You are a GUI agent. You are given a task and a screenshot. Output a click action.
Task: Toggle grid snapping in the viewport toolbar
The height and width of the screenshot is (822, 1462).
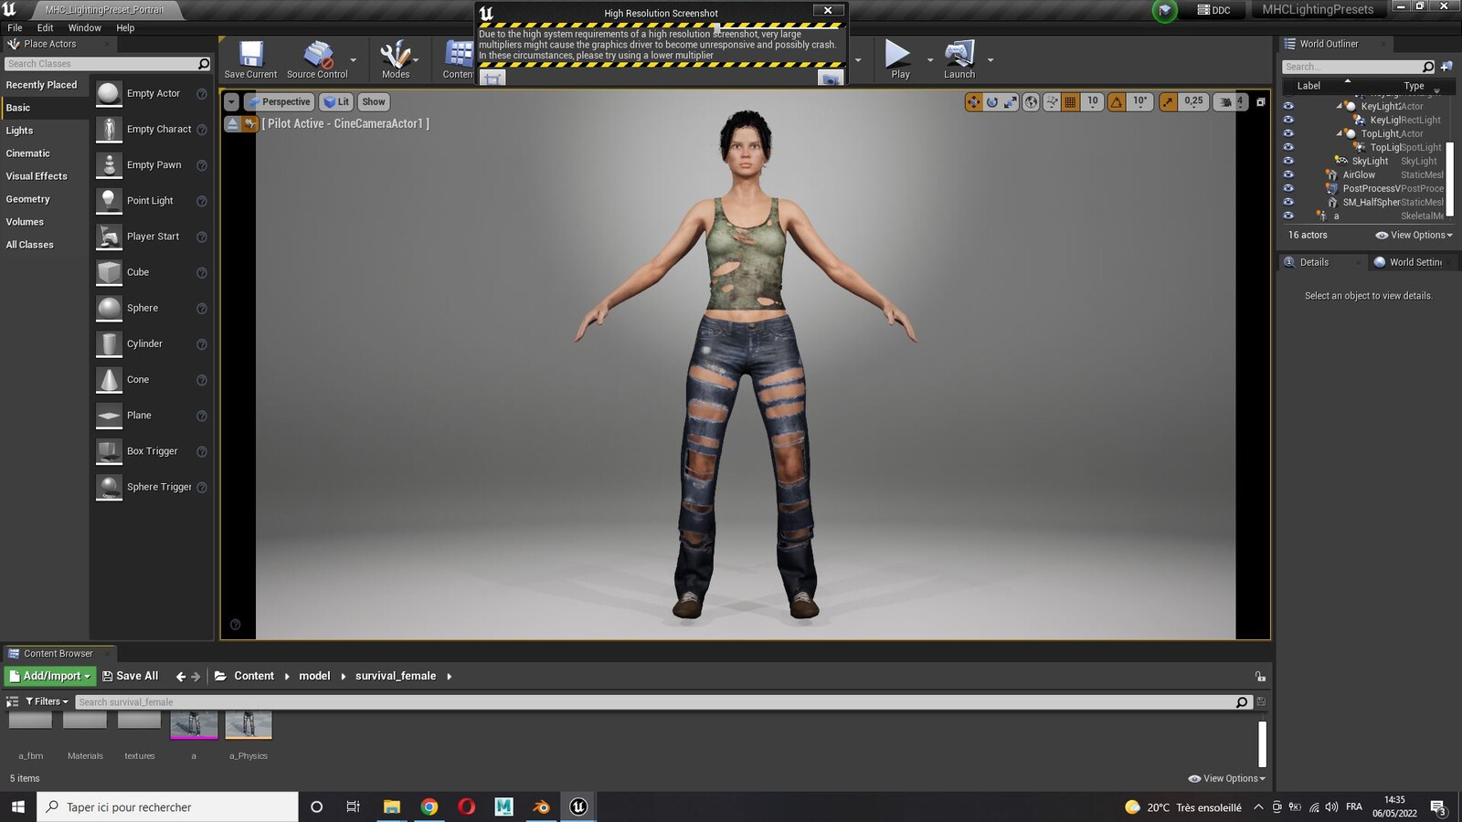[x=1070, y=101]
